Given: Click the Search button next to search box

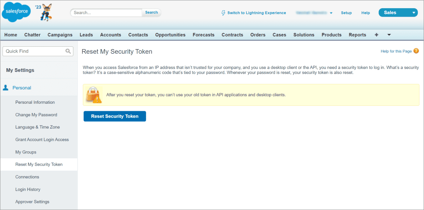Looking at the screenshot, I should pyautogui.click(x=151, y=12).
